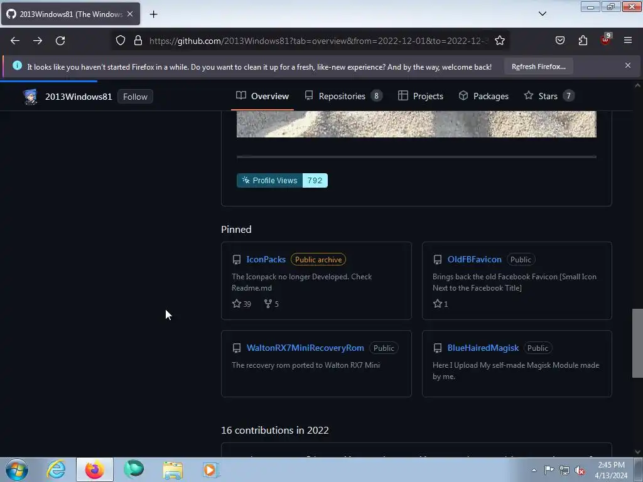Click the '16 contributions in 2022' heading
The width and height of the screenshot is (643, 482).
pos(275,430)
